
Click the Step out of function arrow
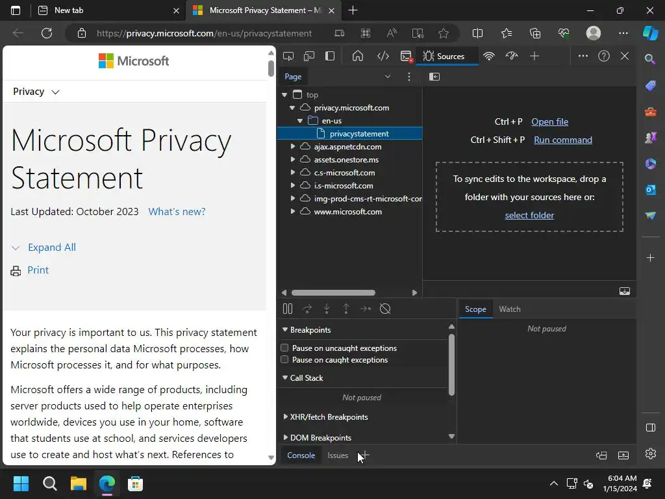click(x=346, y=309)
